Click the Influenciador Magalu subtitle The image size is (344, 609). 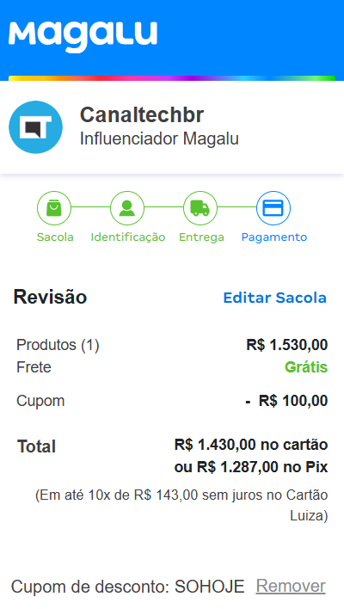point(159,138)
